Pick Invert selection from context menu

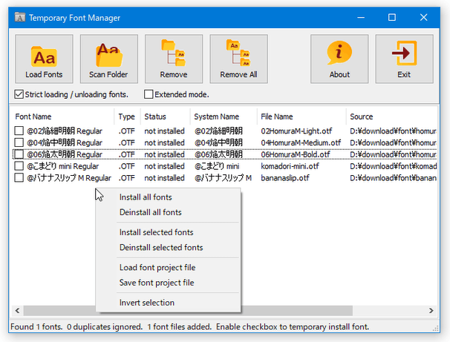[168, 303]
